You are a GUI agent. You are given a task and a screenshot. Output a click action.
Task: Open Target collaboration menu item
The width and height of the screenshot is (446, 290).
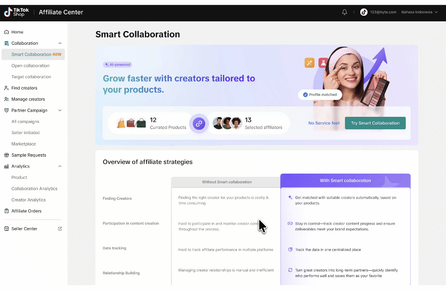click(x=31, y=77)
